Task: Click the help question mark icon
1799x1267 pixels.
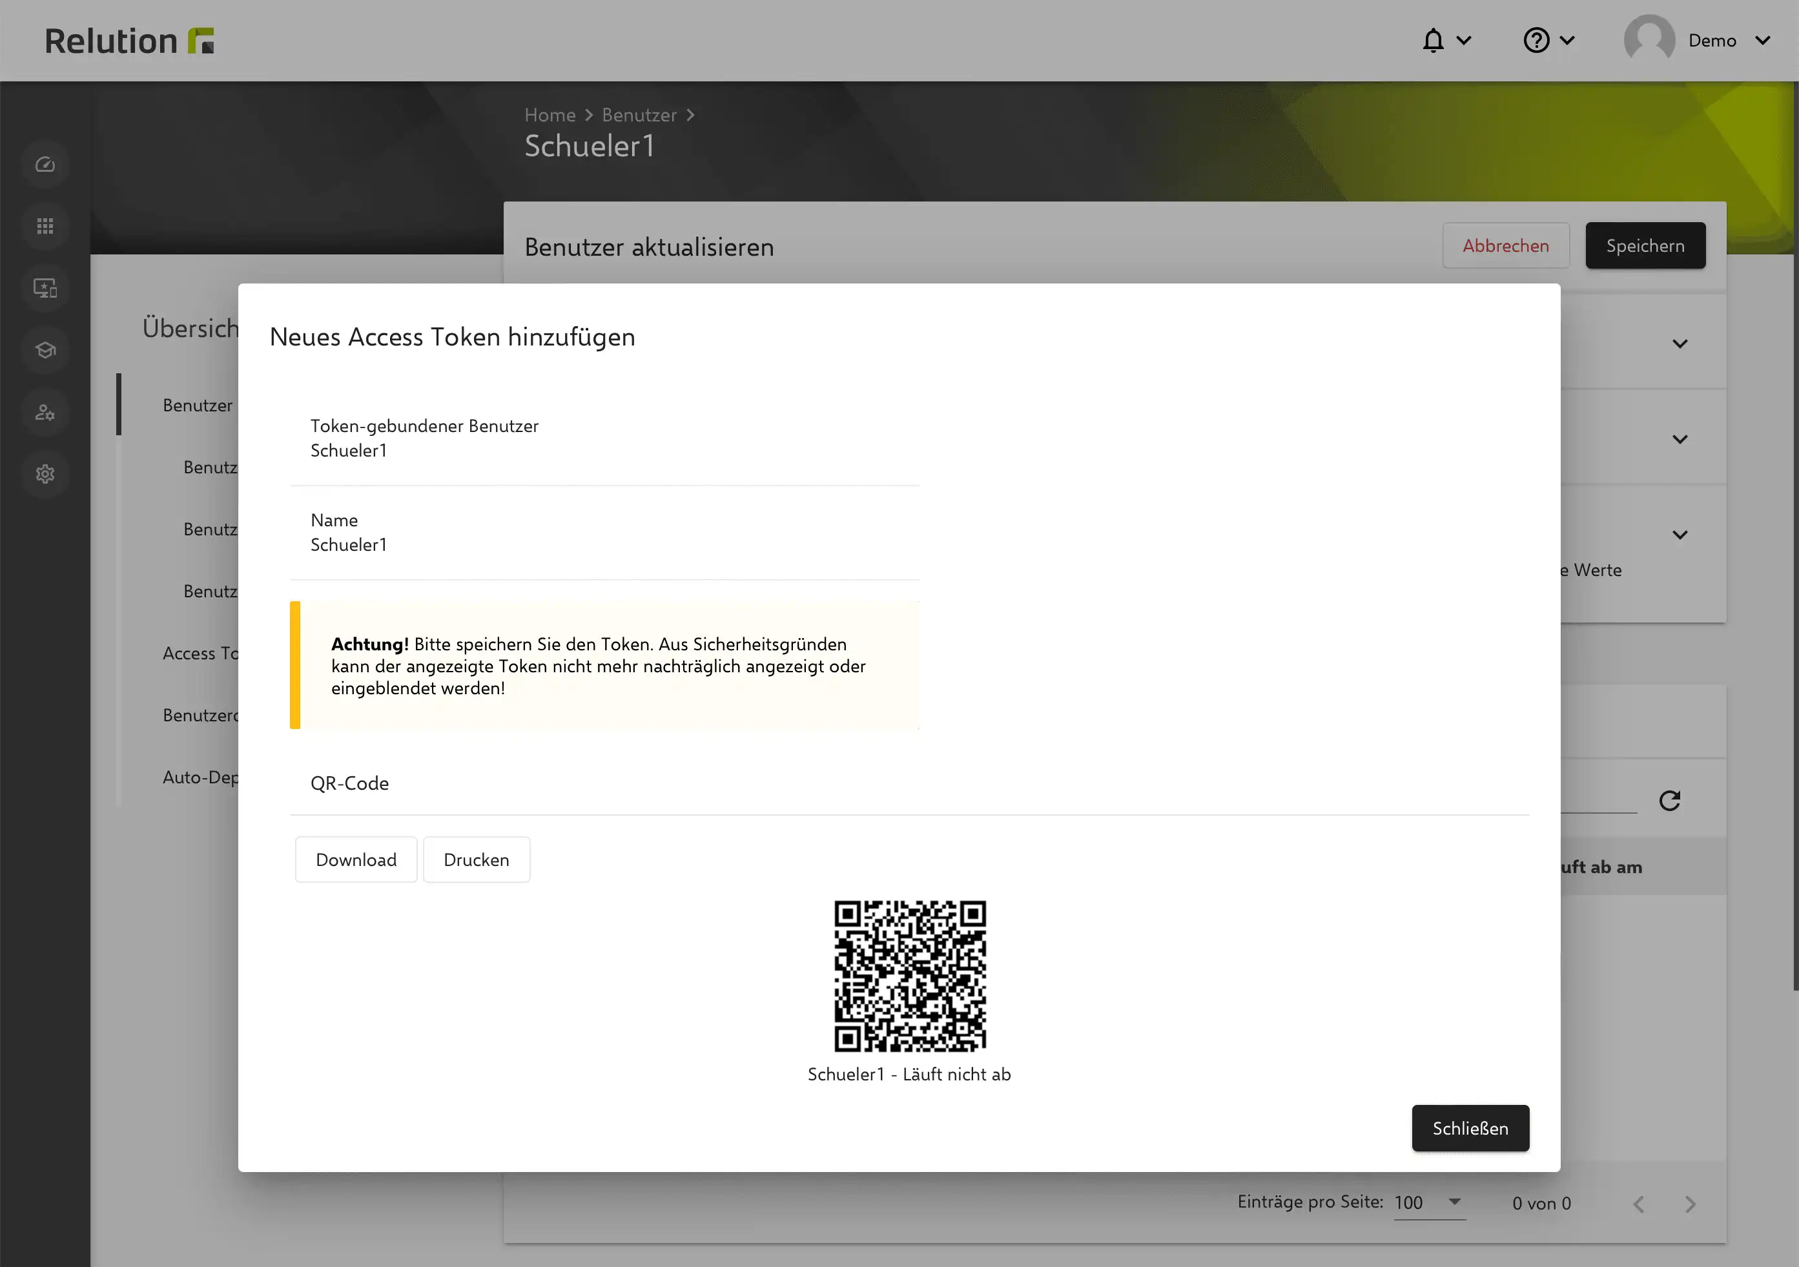Action: point(1536,40)
